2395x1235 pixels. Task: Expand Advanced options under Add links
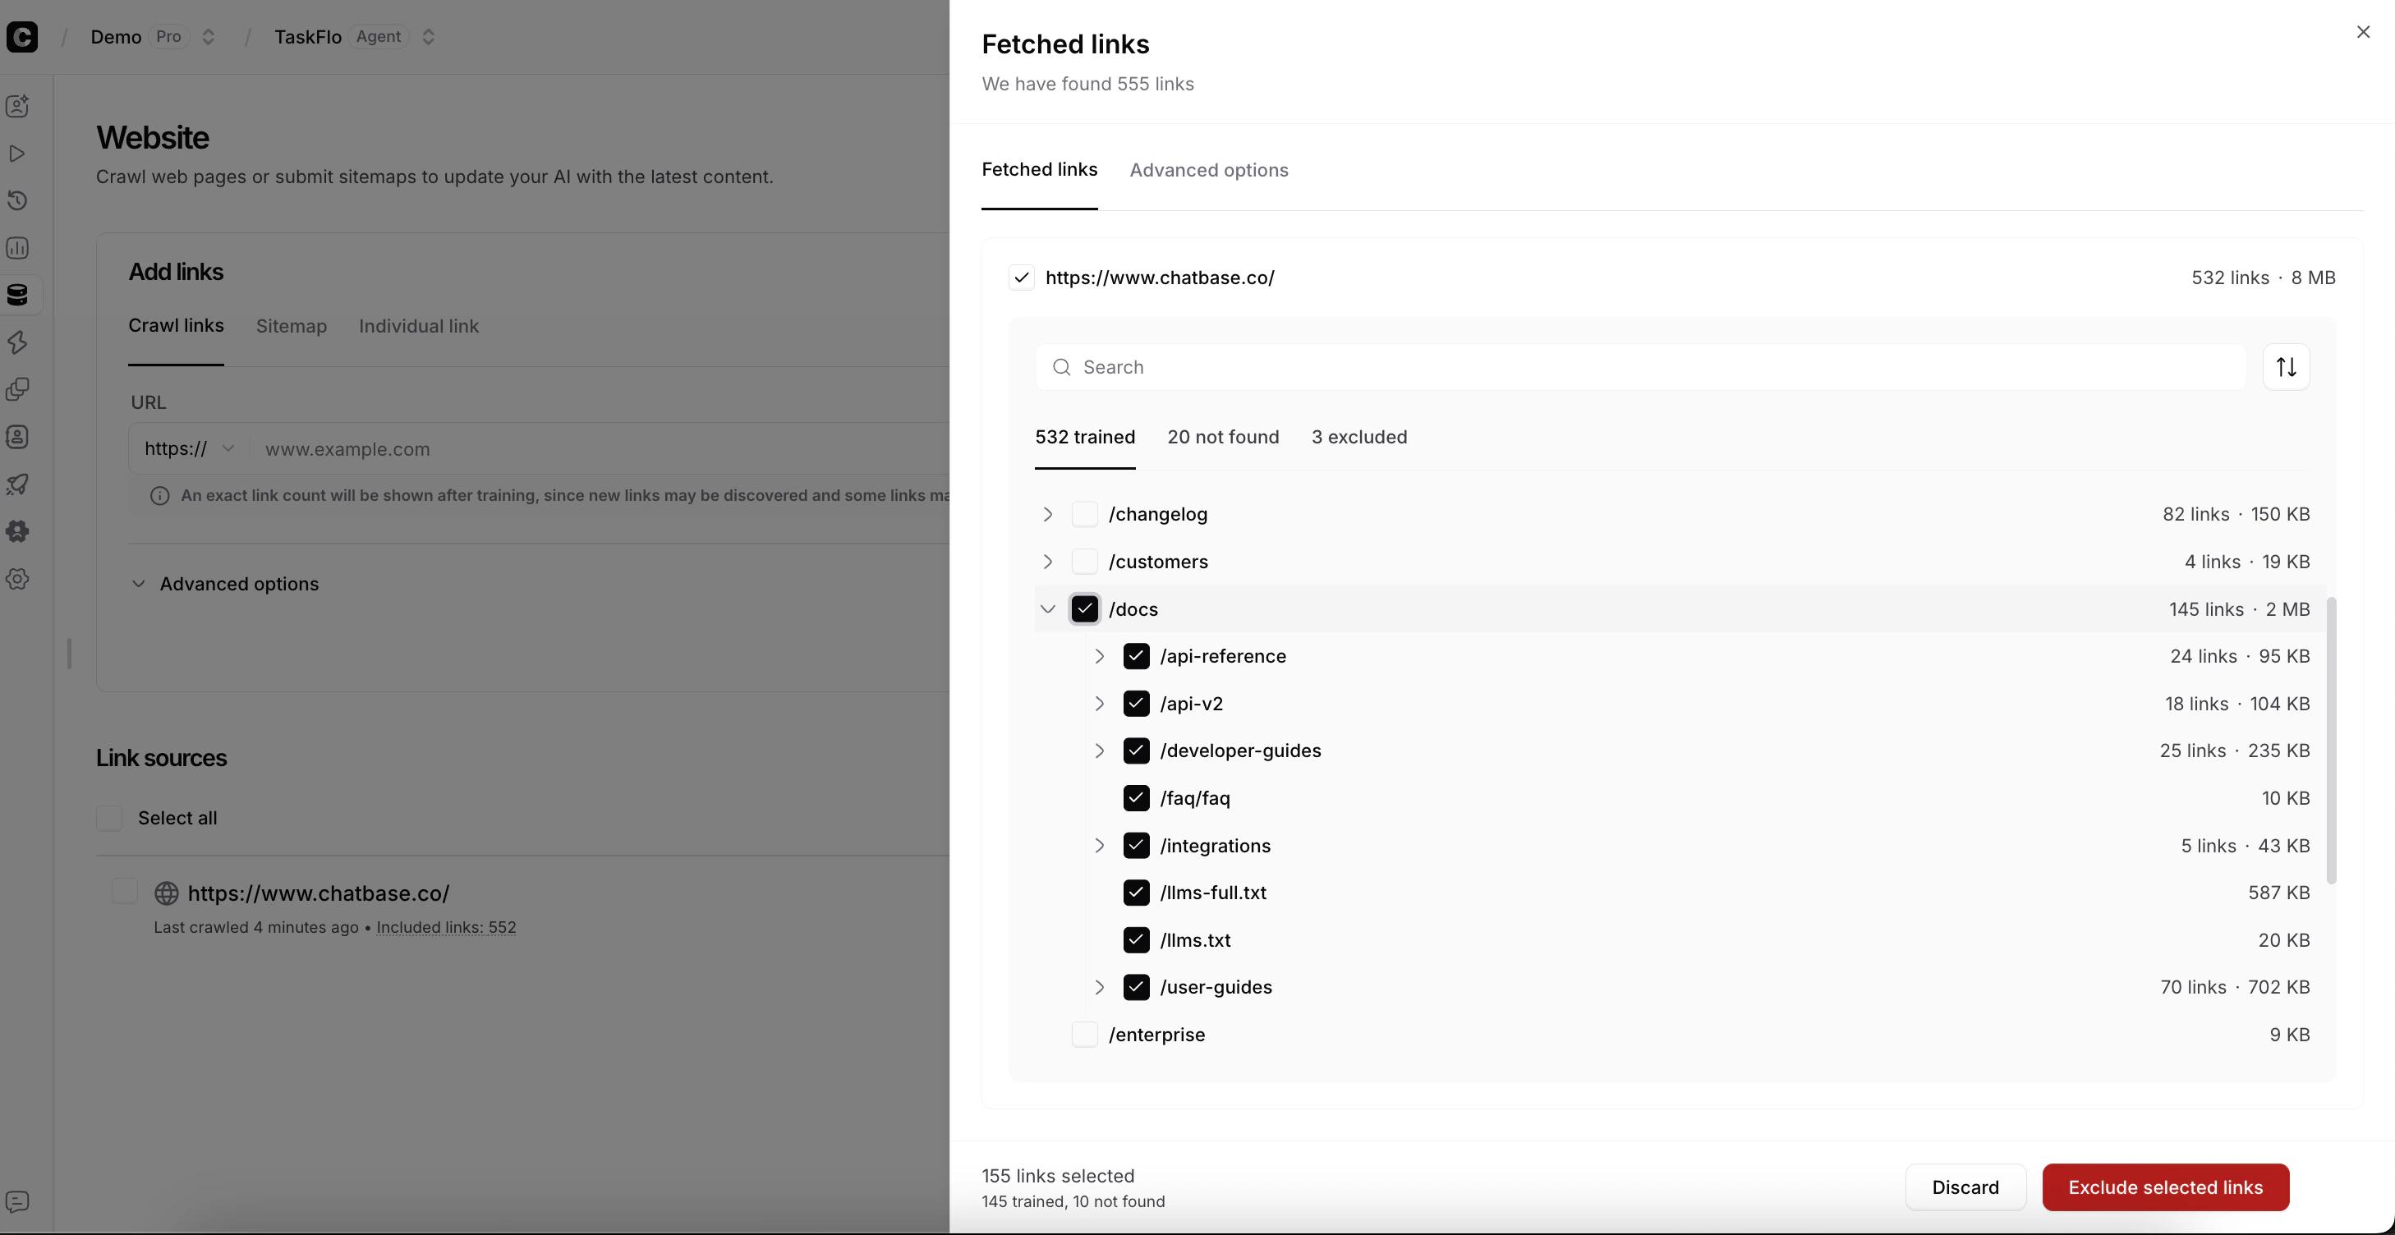click(225, 584)
